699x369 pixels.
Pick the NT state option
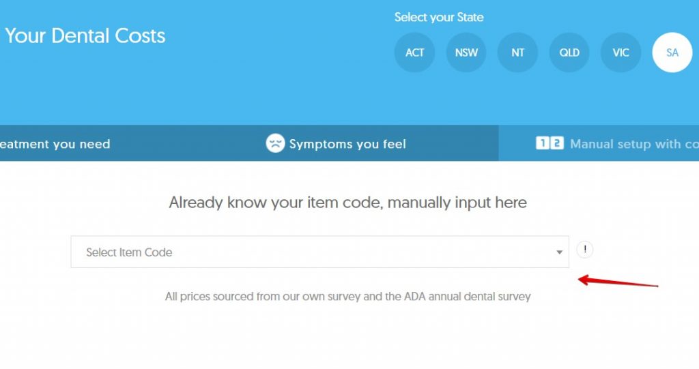(x=518, y=53)
